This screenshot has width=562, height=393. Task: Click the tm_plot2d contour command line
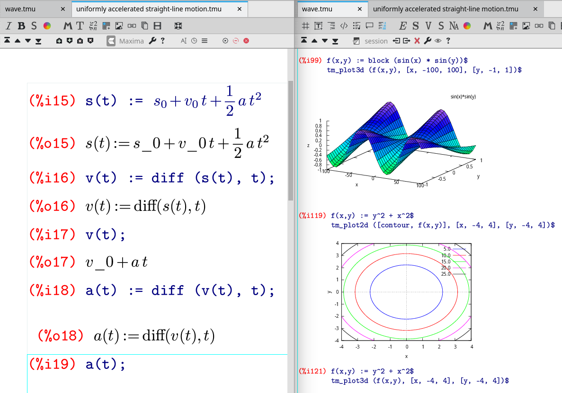pyautogui.click(x=443, y=225)
